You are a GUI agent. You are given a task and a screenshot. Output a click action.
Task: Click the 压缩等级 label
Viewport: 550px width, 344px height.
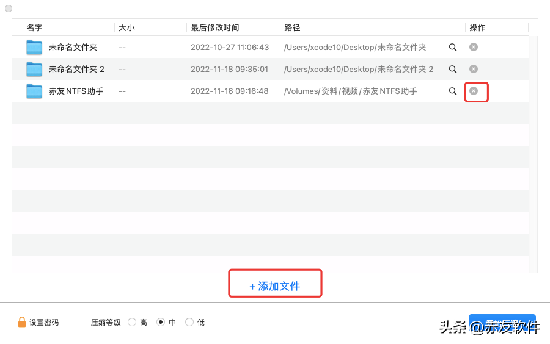coord(106,322)
